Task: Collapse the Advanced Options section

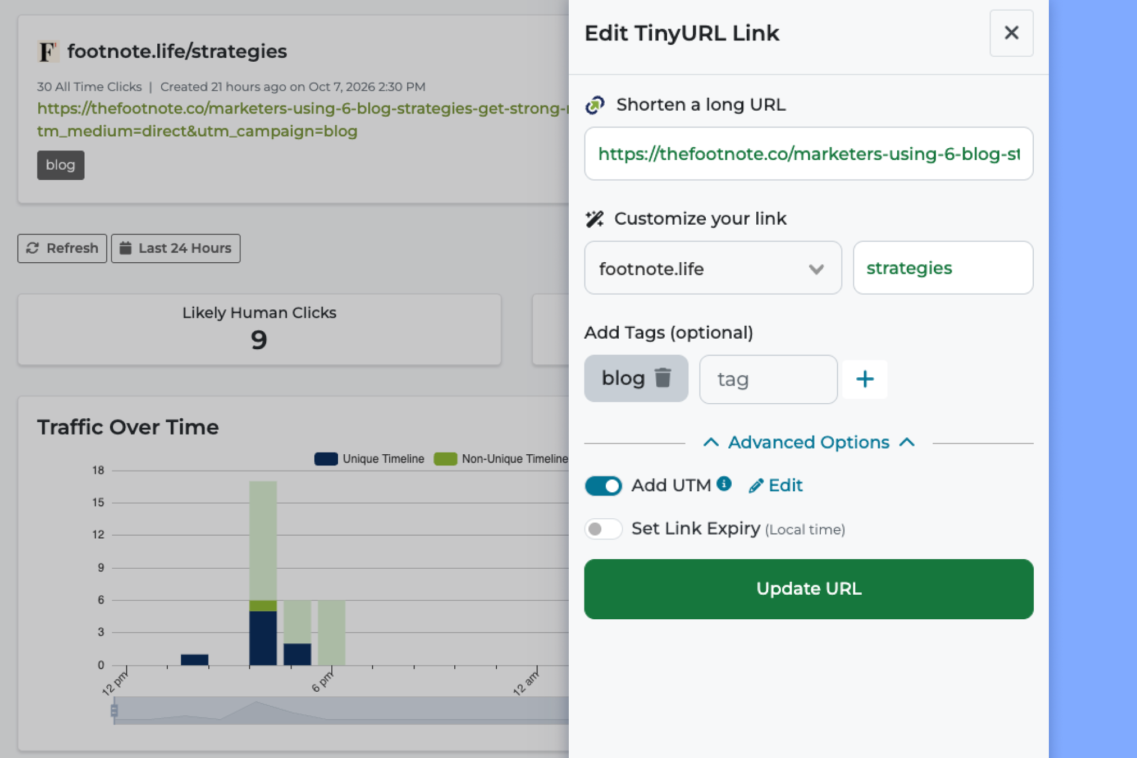Action: point(809,442)
